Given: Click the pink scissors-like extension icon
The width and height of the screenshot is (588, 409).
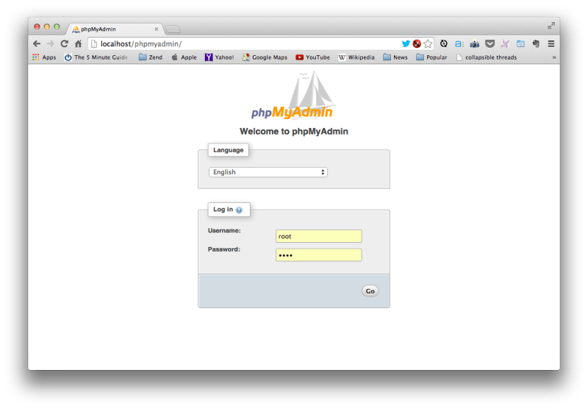Looking at the screenshot, I should pos(505,44).
